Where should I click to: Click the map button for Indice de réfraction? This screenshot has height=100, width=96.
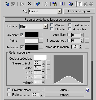click(x=87, y=47)
